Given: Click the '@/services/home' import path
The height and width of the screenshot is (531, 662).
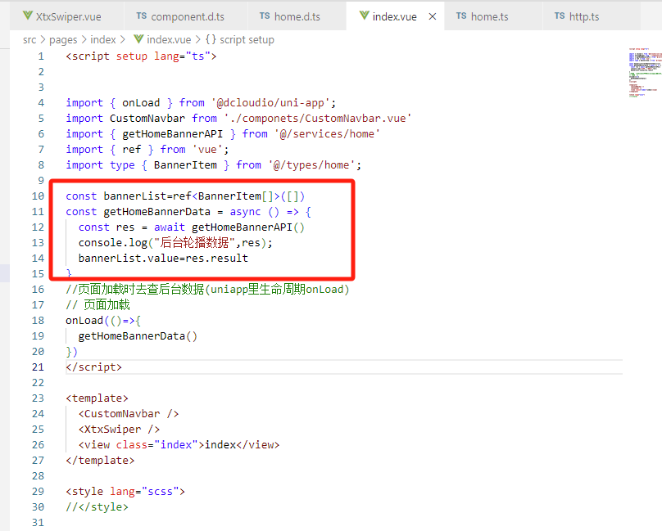Looking at the screenshot, I should pos(327,134).
